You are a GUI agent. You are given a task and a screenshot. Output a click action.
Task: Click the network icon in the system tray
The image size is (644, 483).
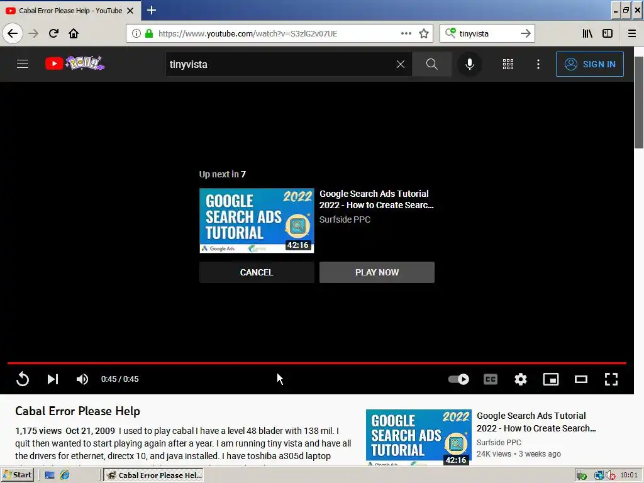pos(599,475)
